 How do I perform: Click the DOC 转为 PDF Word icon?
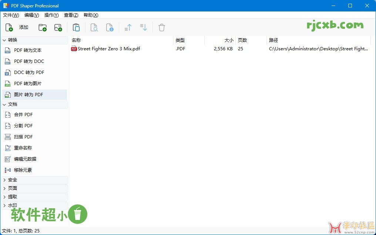[x=8, y=73]
